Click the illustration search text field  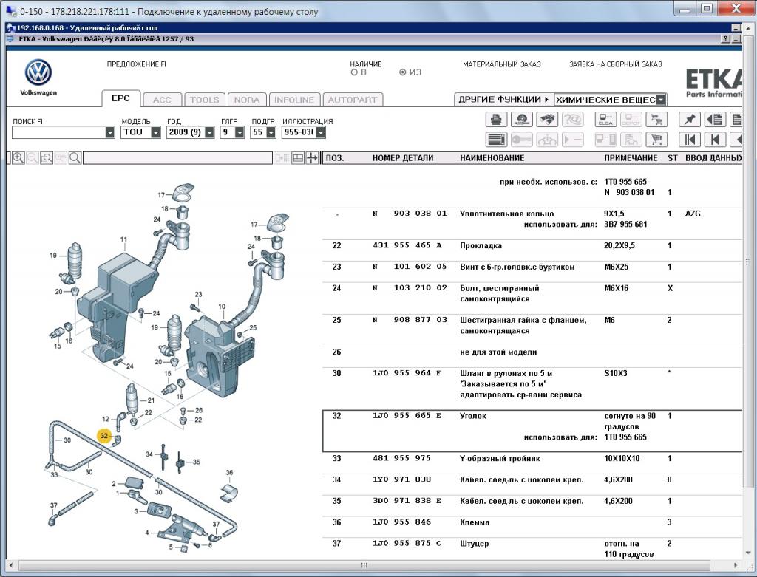pyautogui.click(x=177, y=158)
